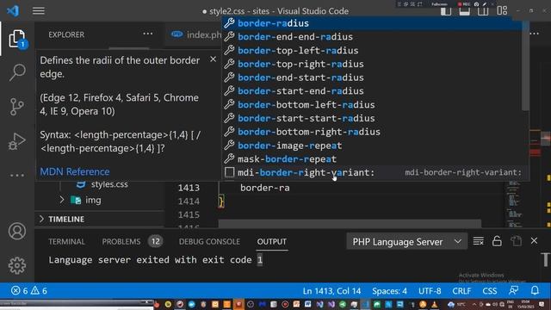Screen dimensions: 551x310
Task: Open editor More Actions ellipsis at top right
Action: pyautogui.click(x=535, y=34)
